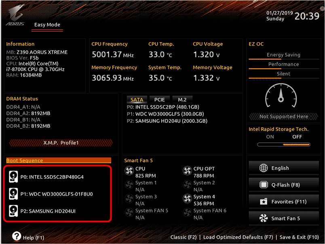Open the Smart Fan 5 settings button
The width and height of the screenshot is (325, 244).
[284, 218]
